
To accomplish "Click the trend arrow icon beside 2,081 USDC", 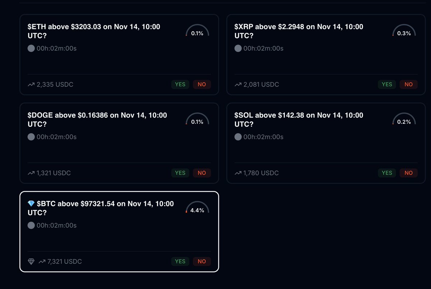I will tap(238, 84).
